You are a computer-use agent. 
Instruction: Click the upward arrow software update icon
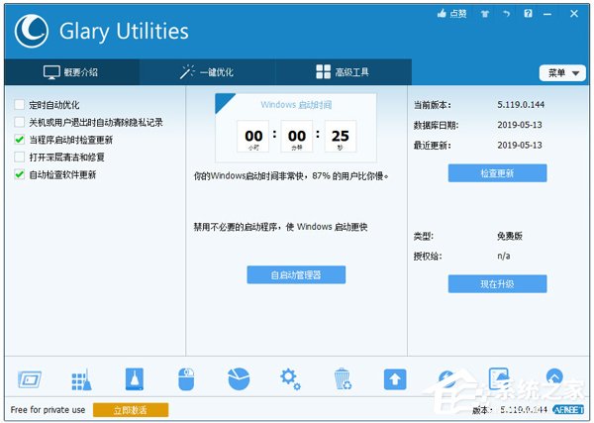[x=395, y=379]
